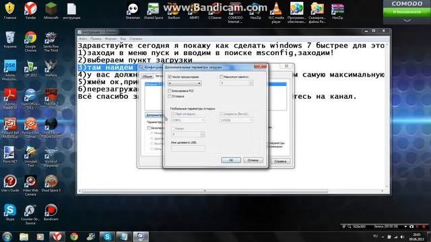Toggle the baud rate (Скорость) checkbox

click(x=222, y=114)
